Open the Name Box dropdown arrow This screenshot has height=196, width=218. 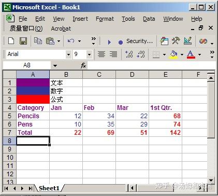tap(55, 66)
